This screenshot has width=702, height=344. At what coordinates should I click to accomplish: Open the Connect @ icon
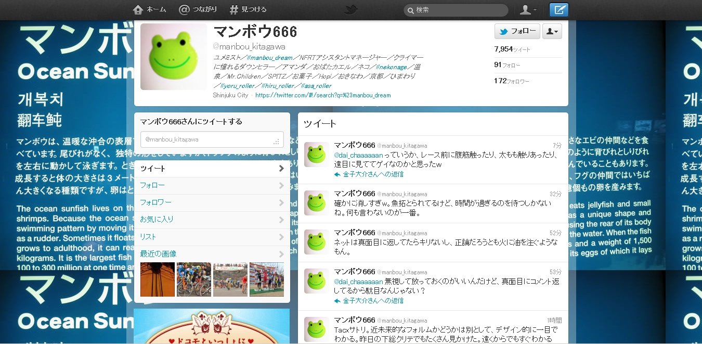pyautogui.click(x=184, y=10)
